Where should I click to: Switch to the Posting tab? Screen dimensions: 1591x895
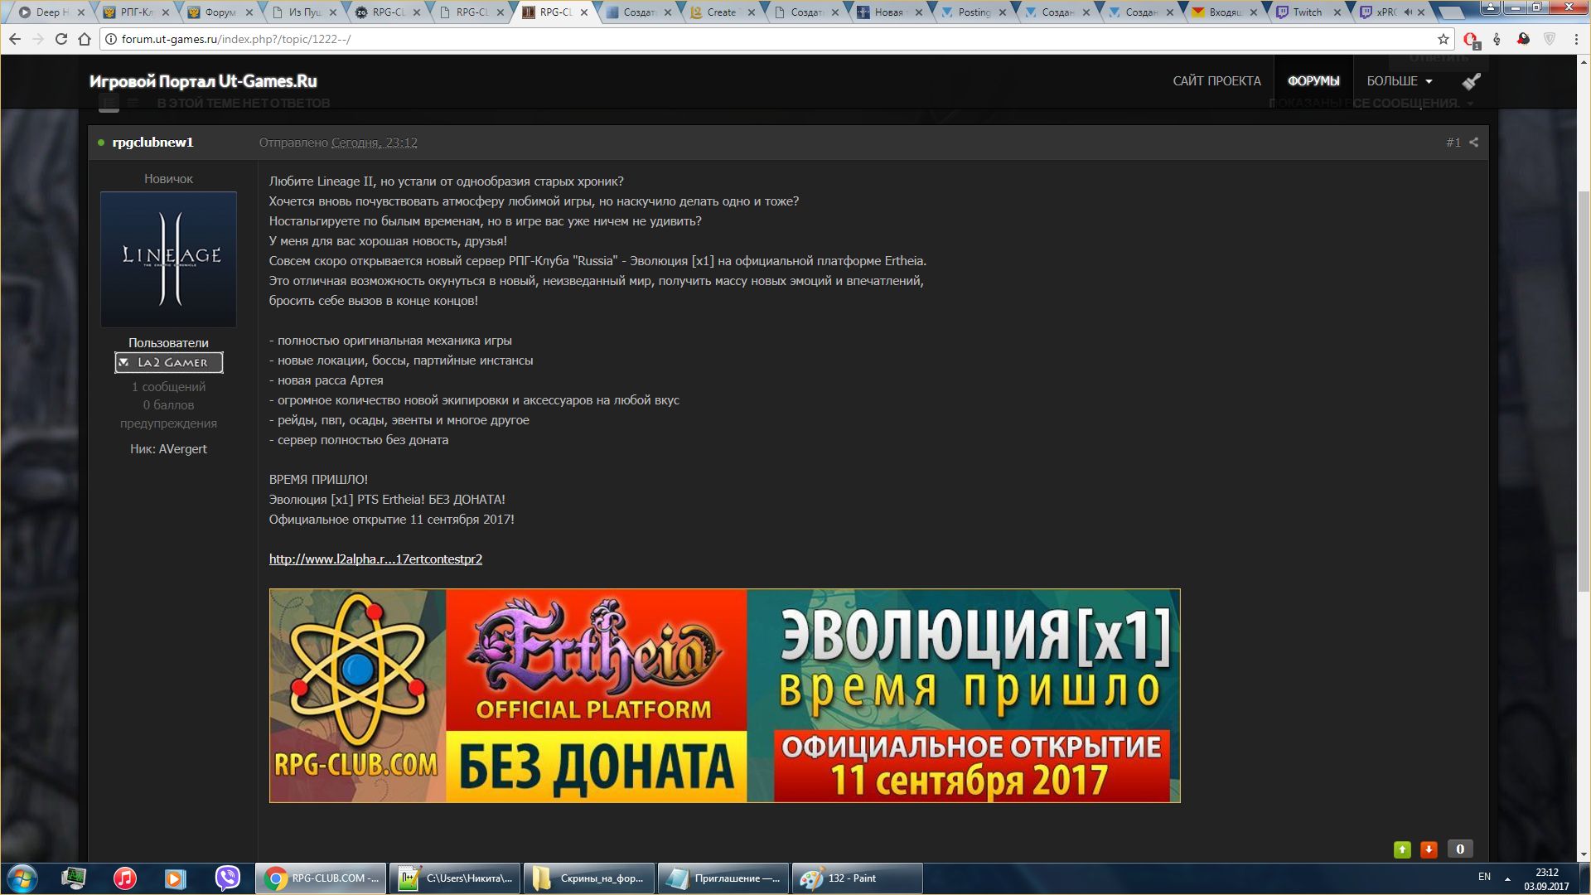click(x=974, y=12)
